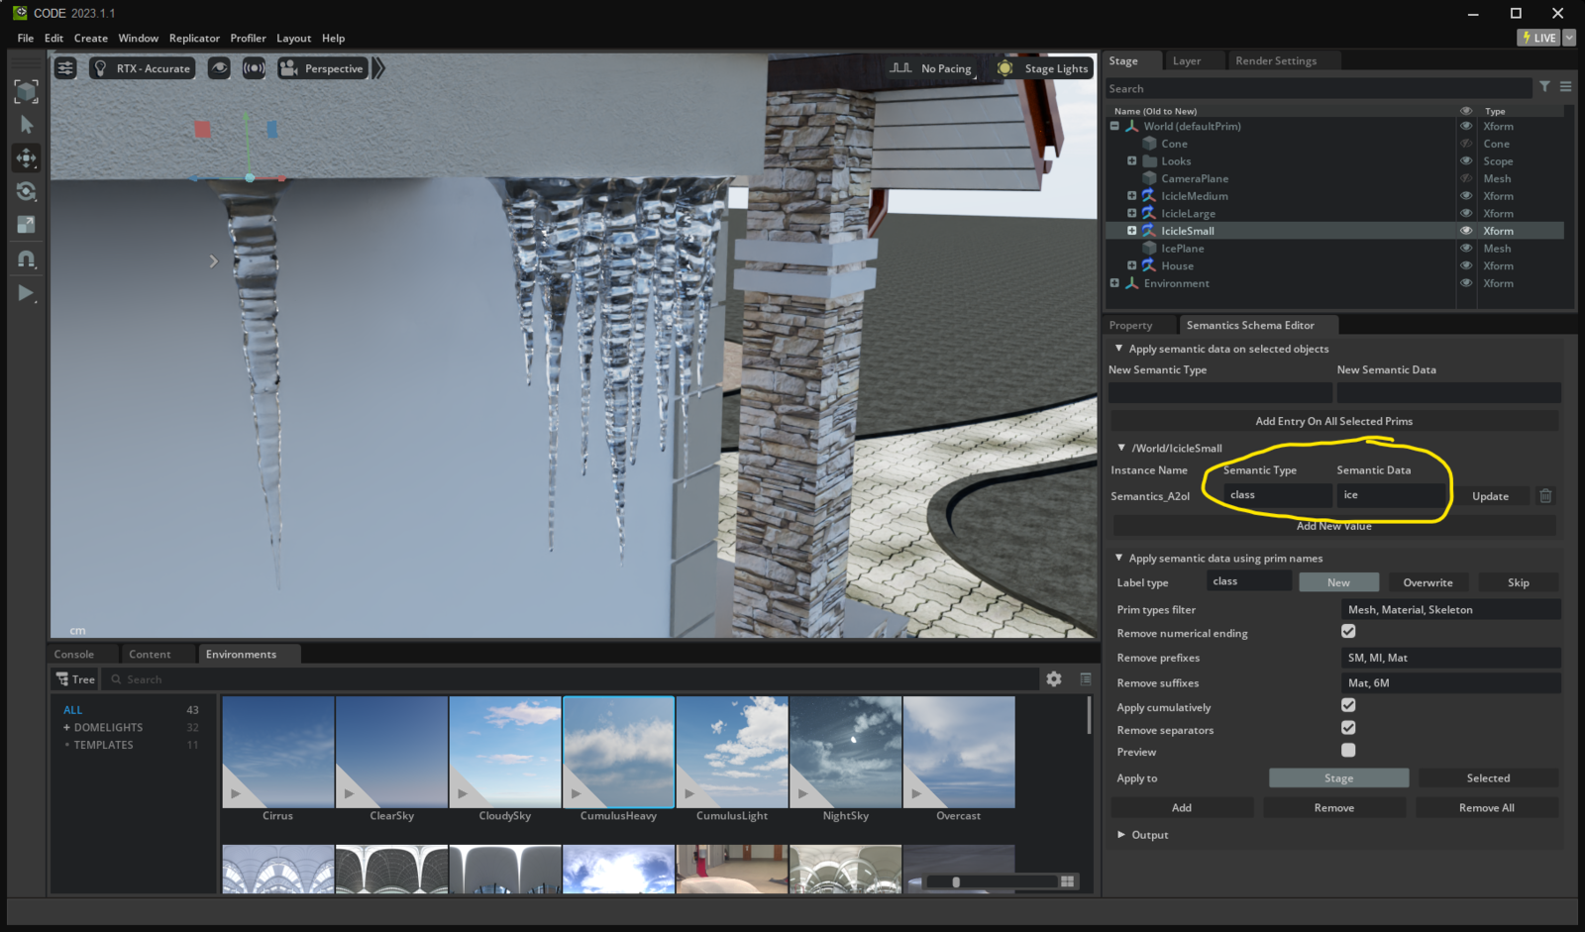Click the Rotate tool icon

click(x=27, y=191)
